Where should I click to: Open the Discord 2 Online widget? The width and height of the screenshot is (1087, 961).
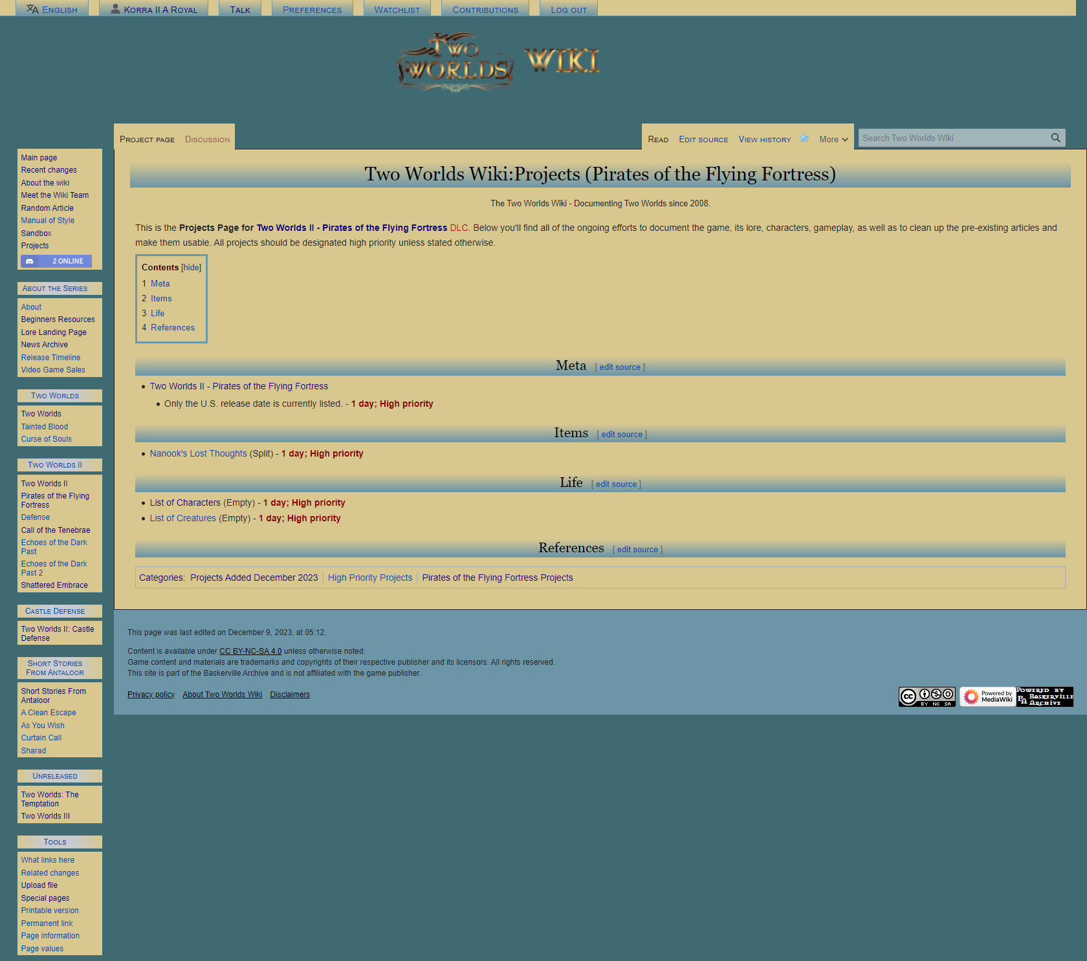[x=56, y=261]
